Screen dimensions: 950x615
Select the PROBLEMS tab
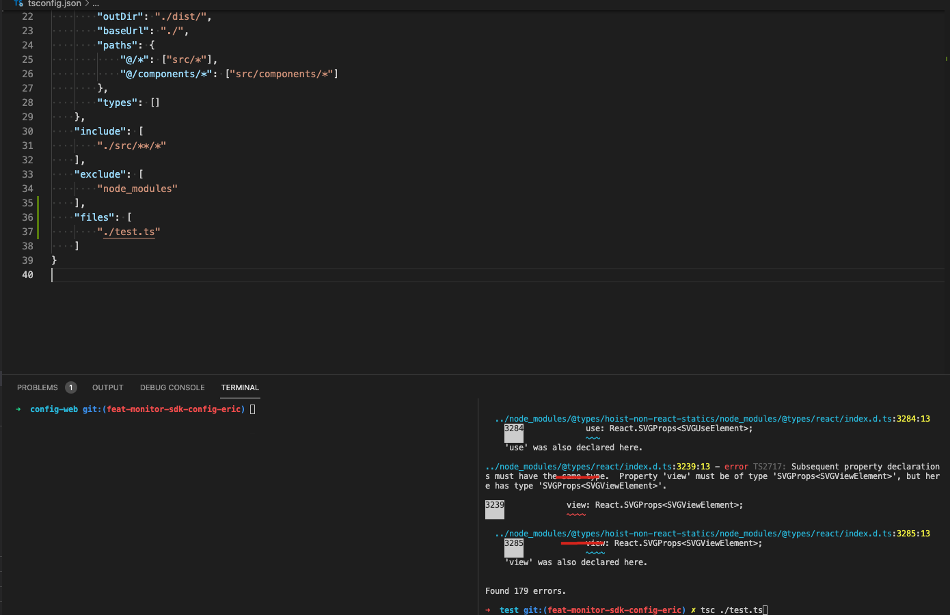38,387
